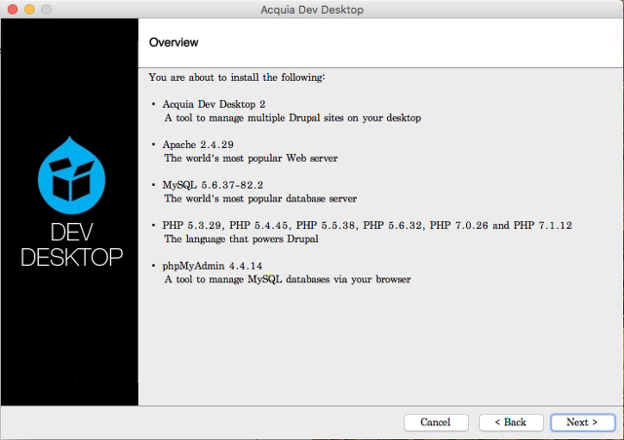Click the Overview heading
The height and width of the screenshot is (440, 624).
coord(174,43)
